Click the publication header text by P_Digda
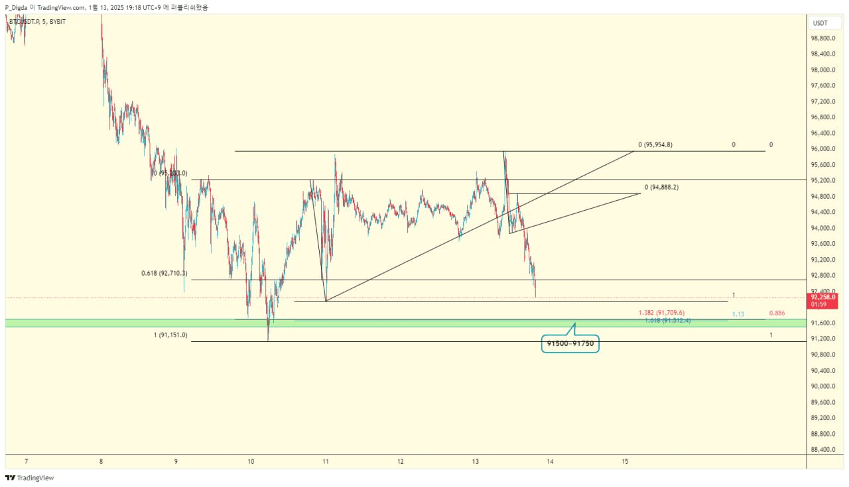The height and width of the screenshot is (487, 849). click(106, 7)
